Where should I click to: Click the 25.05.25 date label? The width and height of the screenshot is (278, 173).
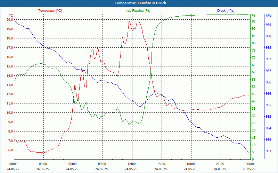(x=249, y=169)
